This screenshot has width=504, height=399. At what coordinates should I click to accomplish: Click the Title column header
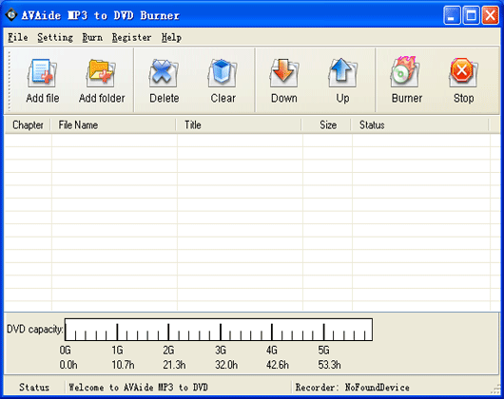239,124
